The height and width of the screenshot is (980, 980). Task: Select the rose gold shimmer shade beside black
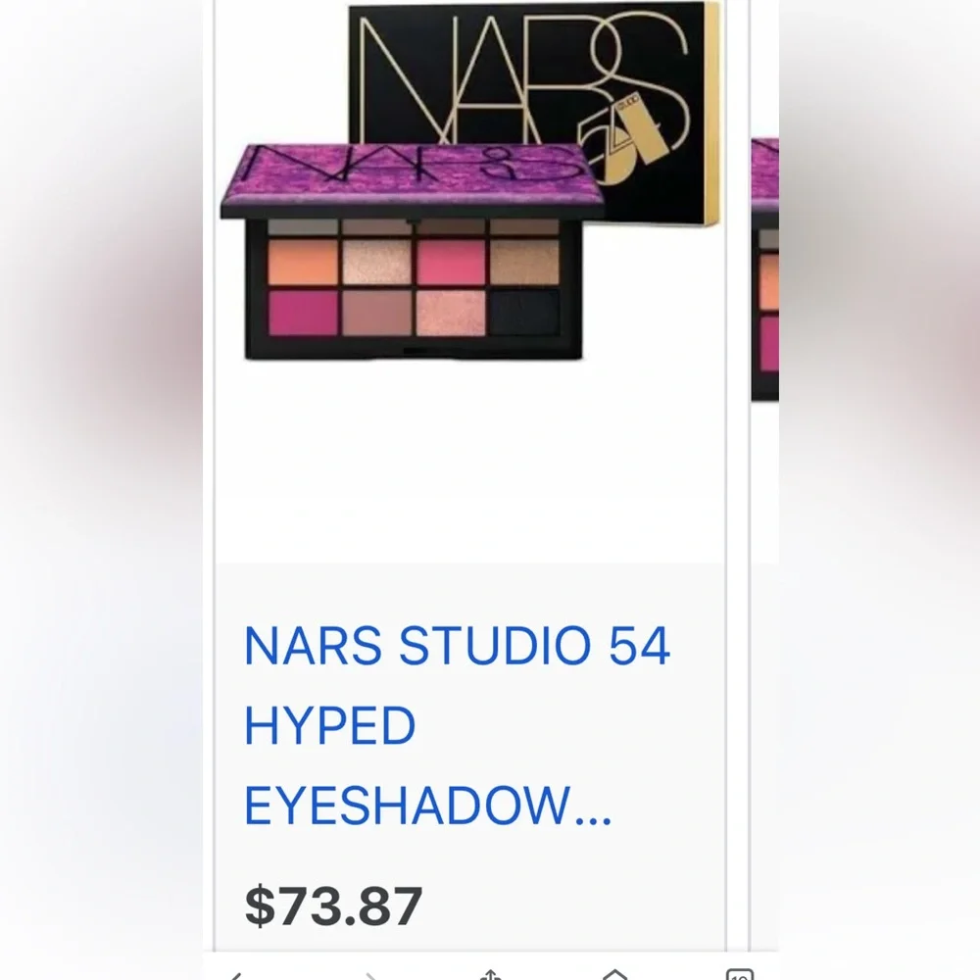[x=451, y=313]
